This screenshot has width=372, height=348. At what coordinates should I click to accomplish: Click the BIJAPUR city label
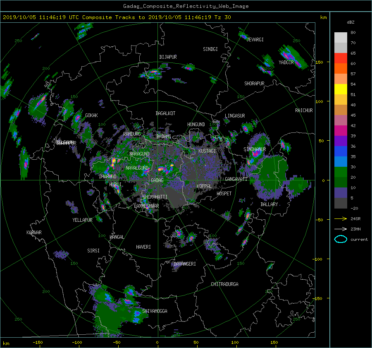pyautogui.click(x=168, y=57)
